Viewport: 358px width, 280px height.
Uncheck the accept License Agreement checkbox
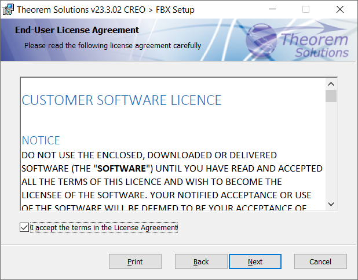[x=24, y=227]
